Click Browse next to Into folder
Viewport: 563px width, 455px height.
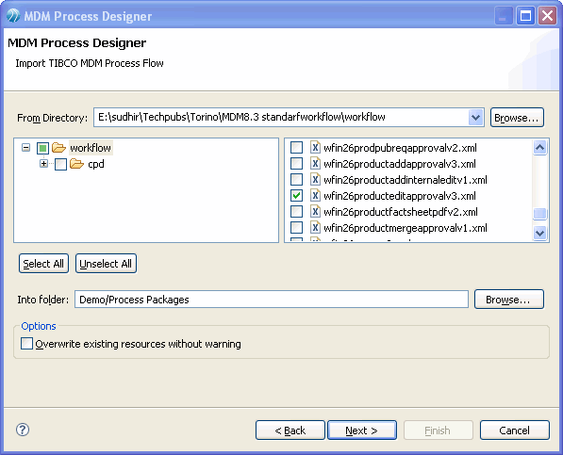tap(509, 300)
